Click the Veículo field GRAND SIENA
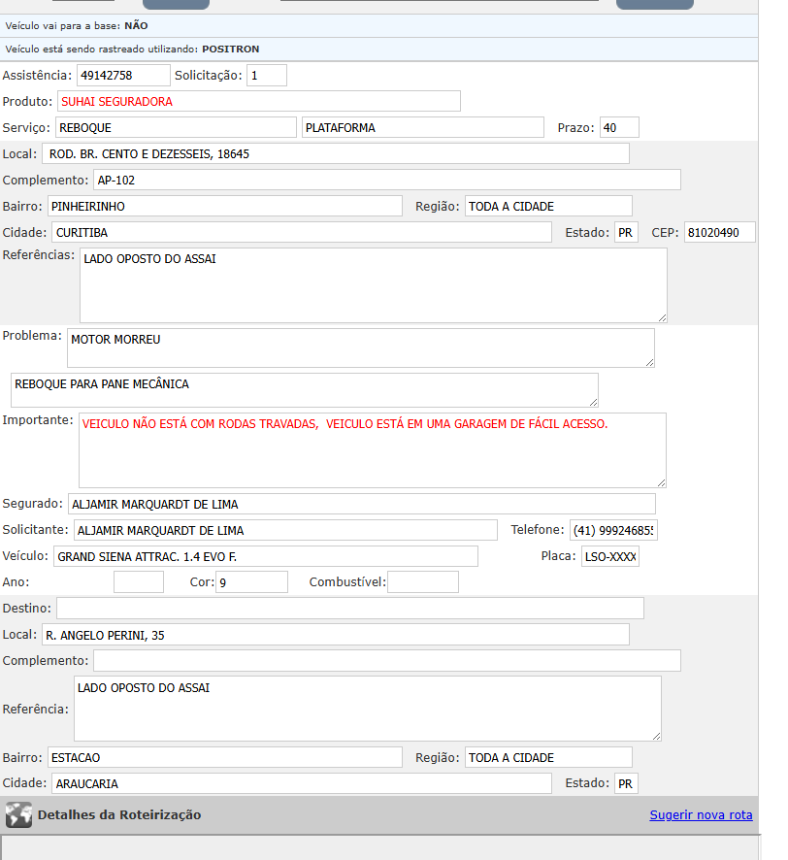 (x=265, y=556)
